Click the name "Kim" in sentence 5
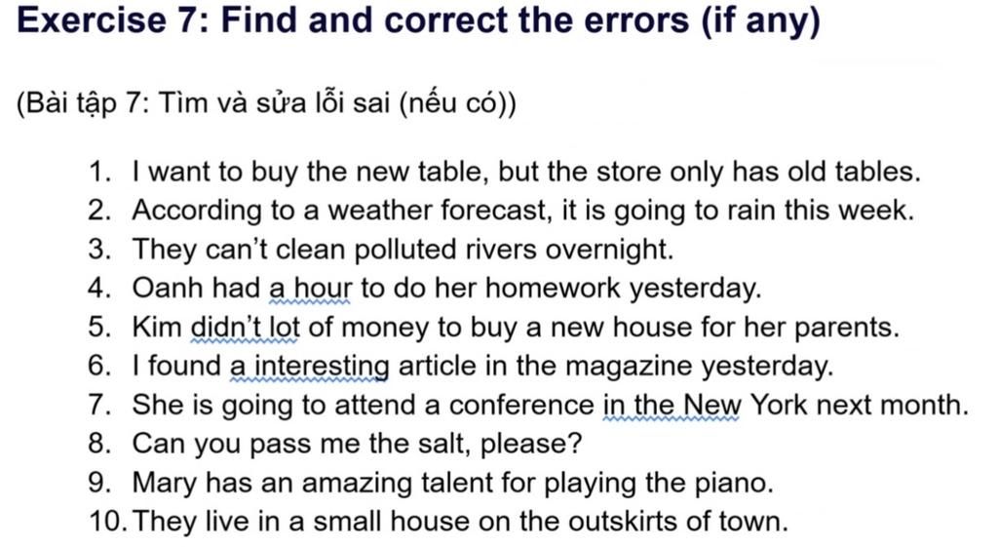The width and height of the screenshot is (998, 547). pyautogui.click(x=156, y=328)
